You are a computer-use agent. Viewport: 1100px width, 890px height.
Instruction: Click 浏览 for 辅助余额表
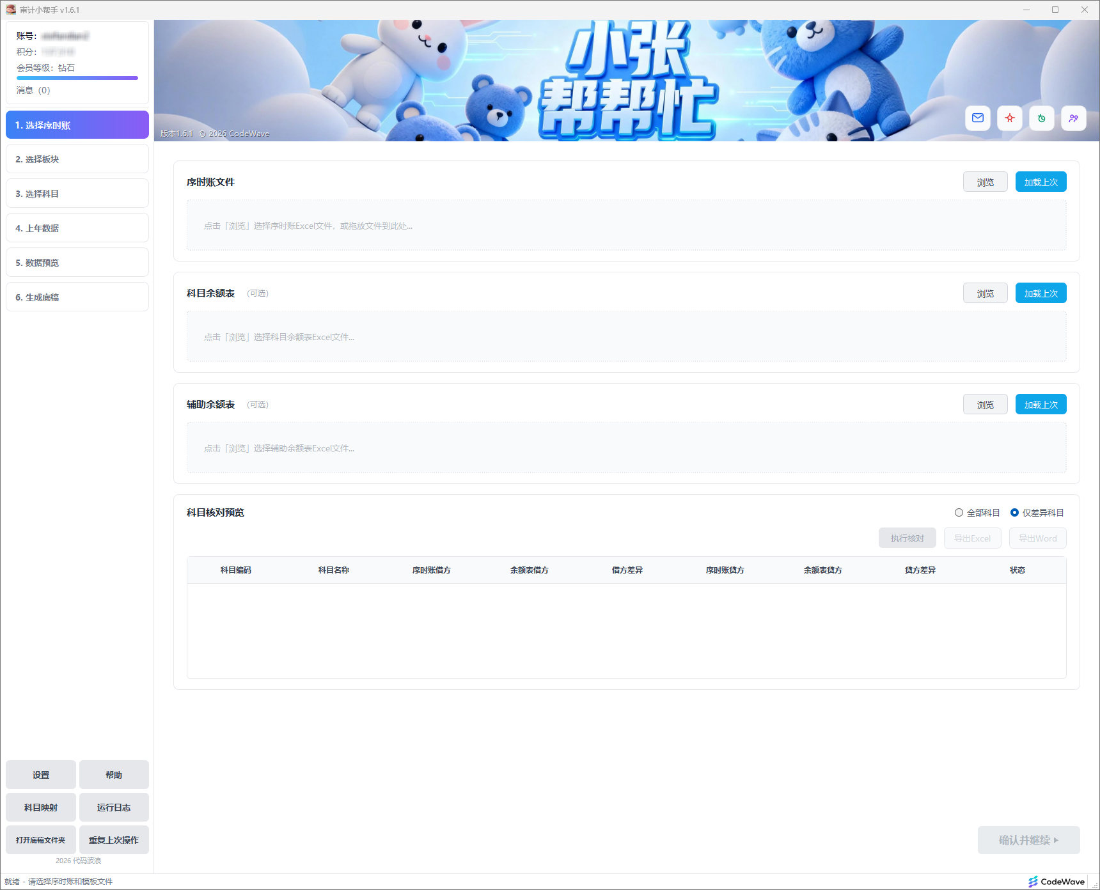[x=985, y=405]
